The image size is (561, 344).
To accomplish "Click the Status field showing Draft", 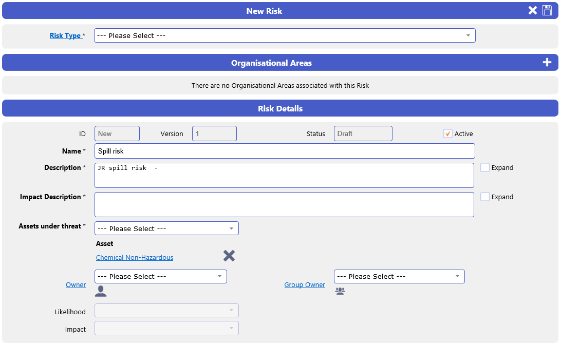I will pos(363,133).
